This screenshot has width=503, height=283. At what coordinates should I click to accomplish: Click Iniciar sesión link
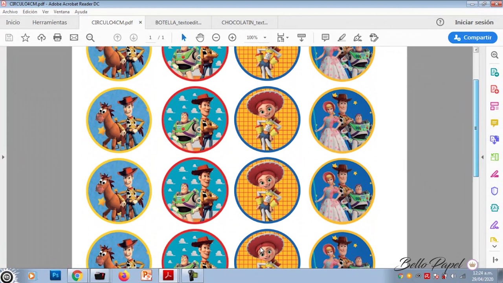point(474,22)
